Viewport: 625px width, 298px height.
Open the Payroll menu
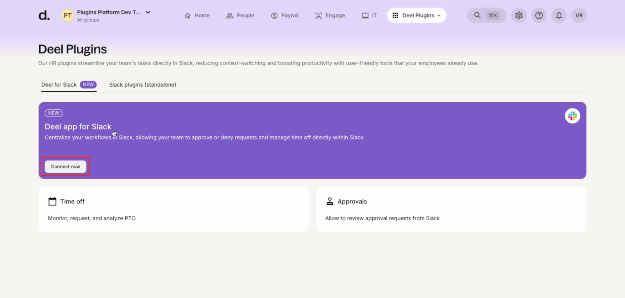click(x=285, y=15)
